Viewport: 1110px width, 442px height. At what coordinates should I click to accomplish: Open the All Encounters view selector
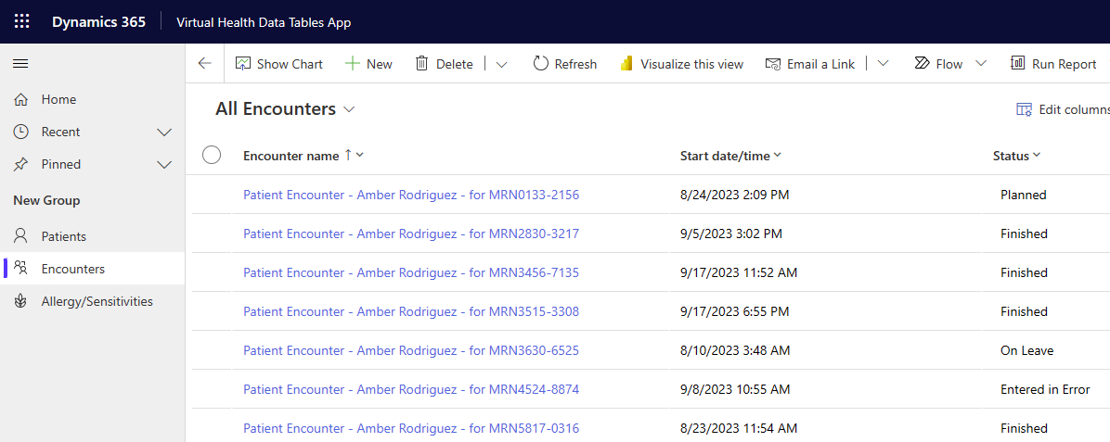click(x=285, y=109)
